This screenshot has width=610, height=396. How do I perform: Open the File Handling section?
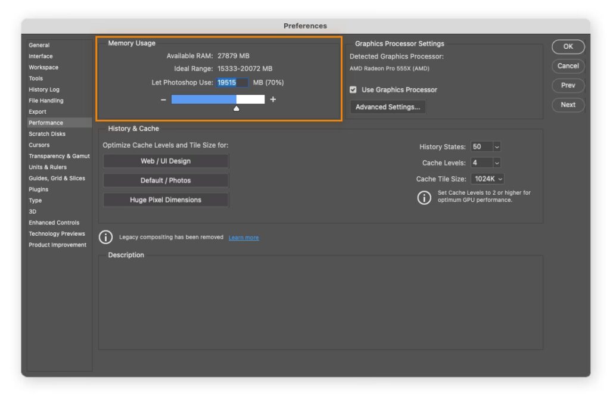coord(46,101)
